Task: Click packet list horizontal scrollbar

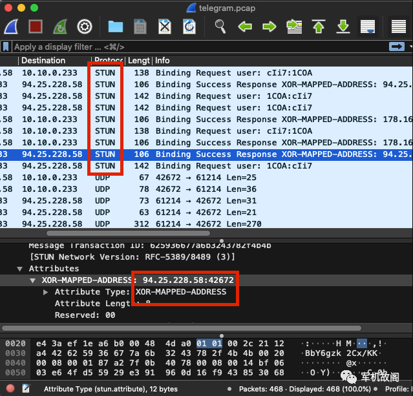Action: (x=128, y=233)
